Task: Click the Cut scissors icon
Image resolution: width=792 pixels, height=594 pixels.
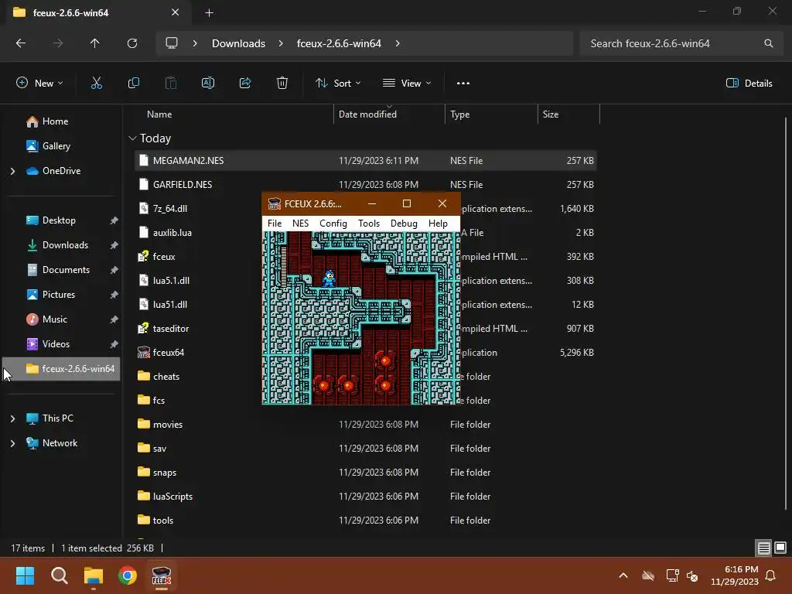Action: pos(97,84)
